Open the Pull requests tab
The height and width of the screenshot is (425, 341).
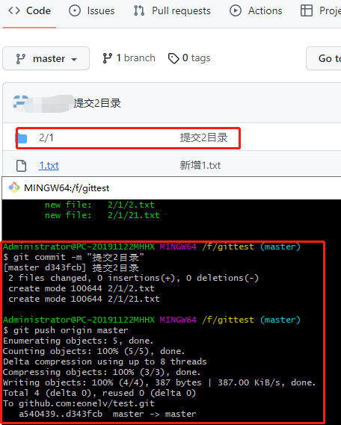tap(172, 11)
